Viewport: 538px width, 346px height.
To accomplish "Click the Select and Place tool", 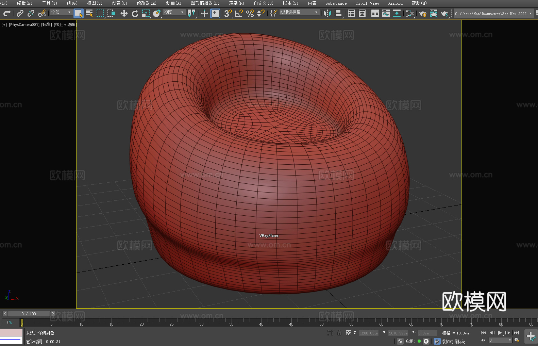I will click(157, 13).
